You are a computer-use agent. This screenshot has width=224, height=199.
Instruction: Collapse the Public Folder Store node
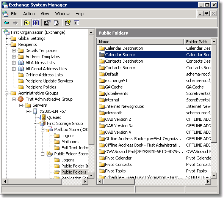click(x=42, y=154)
